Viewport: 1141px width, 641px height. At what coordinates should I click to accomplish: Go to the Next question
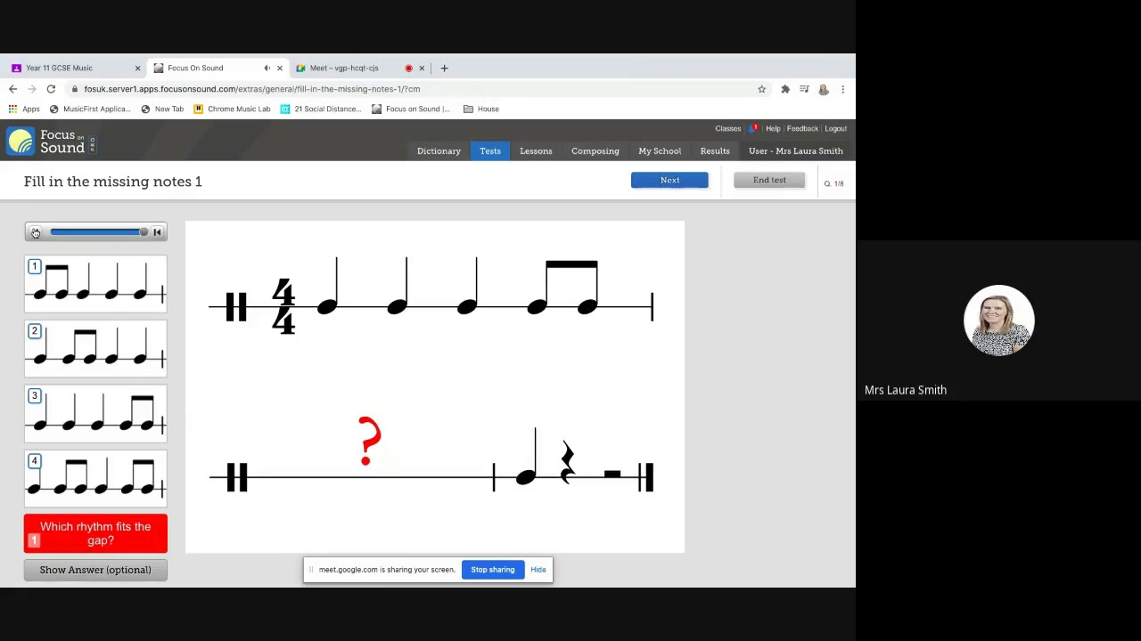[x=669, y=180]
